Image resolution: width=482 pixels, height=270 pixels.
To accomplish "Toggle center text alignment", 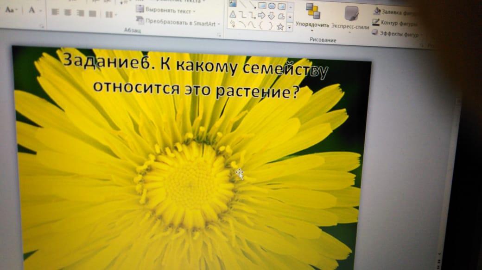I will (x=67, y=12).
